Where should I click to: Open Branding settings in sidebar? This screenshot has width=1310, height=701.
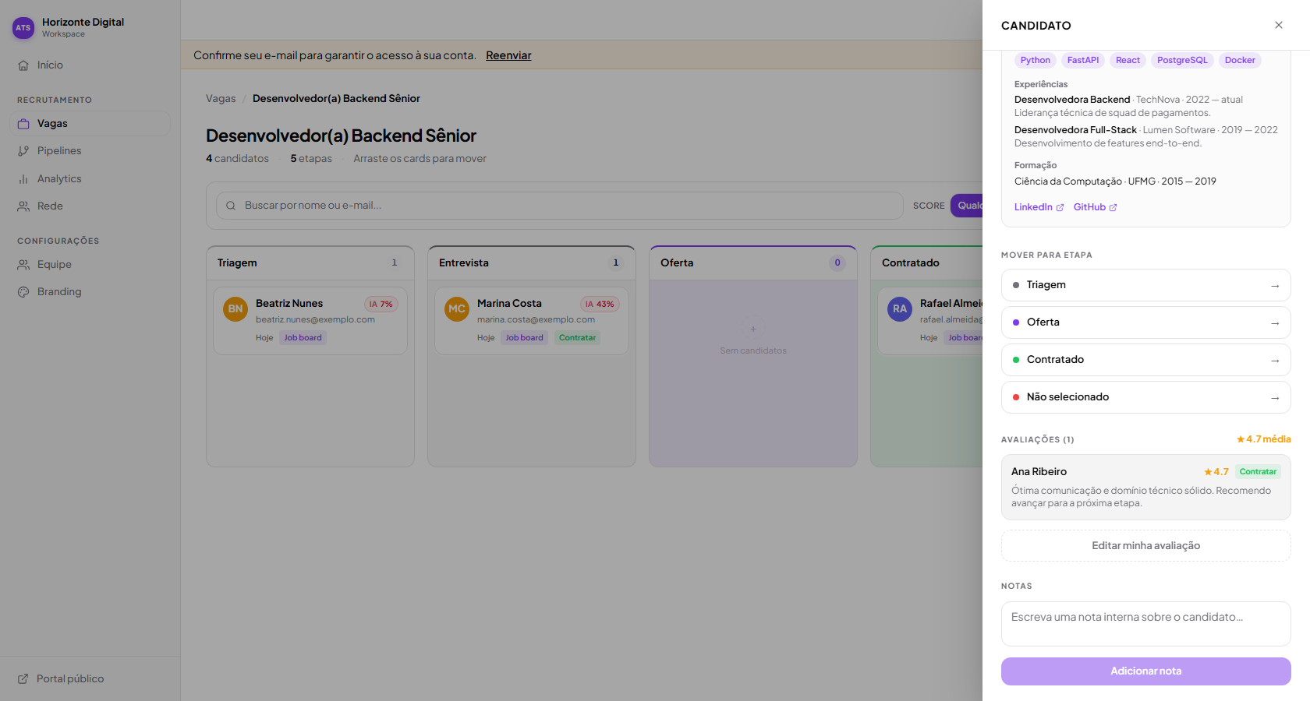pos(90,292)
